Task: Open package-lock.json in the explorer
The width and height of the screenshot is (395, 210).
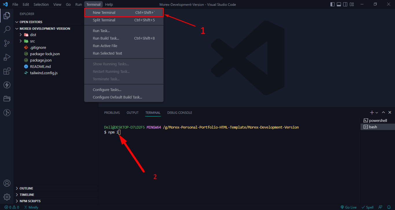Action: 56,54
